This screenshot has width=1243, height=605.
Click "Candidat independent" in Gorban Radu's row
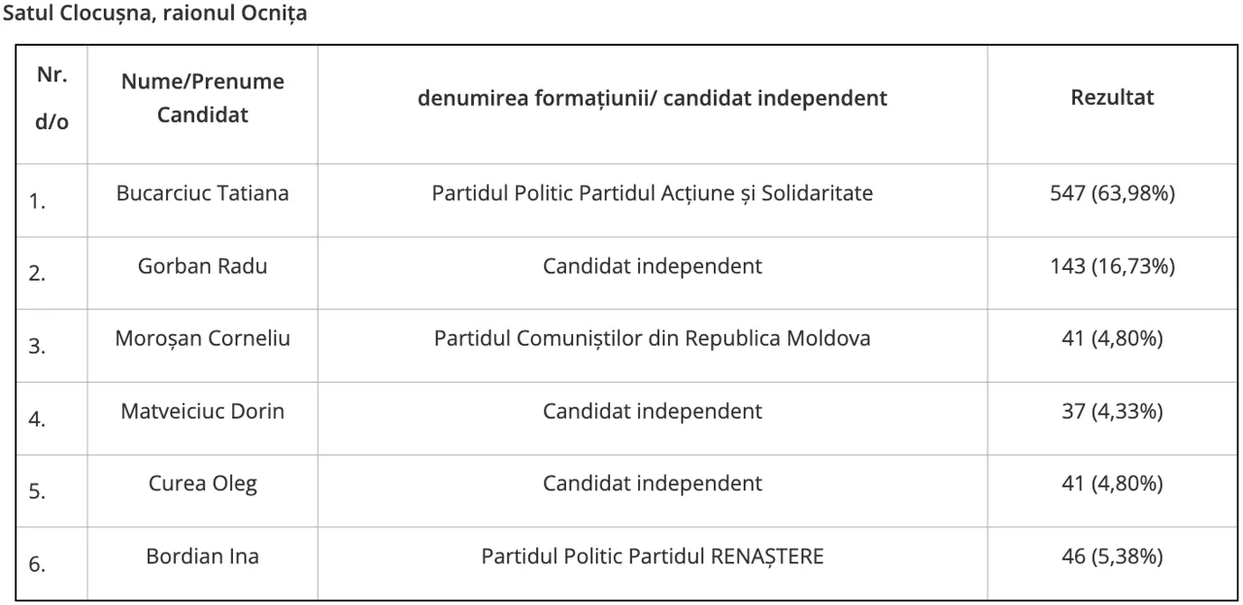[x=652, y=266]
